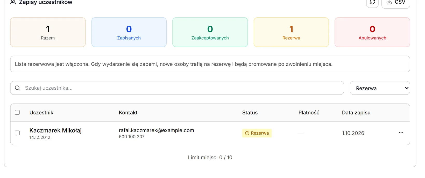
Task: Click the Data zapisu column header
Action: (x=356, y=113)
